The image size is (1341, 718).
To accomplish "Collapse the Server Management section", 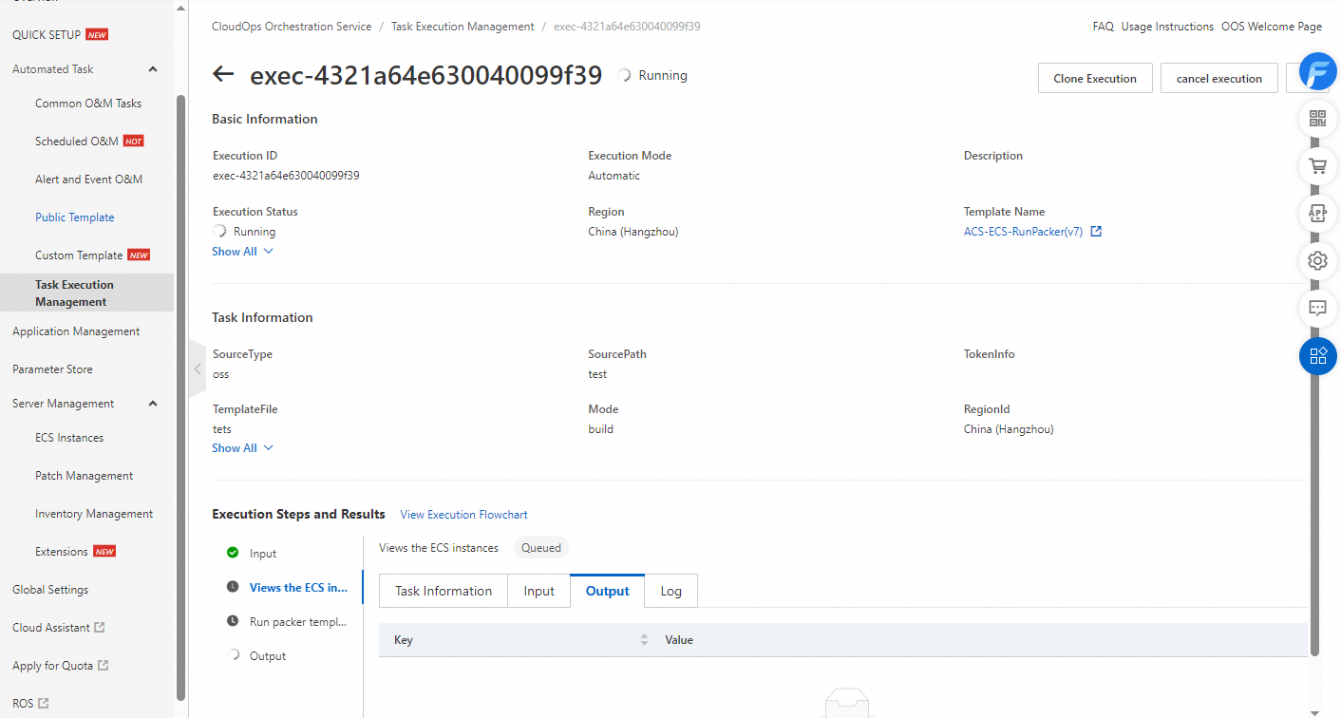I will pyautogui.click(x=152, y=403).
